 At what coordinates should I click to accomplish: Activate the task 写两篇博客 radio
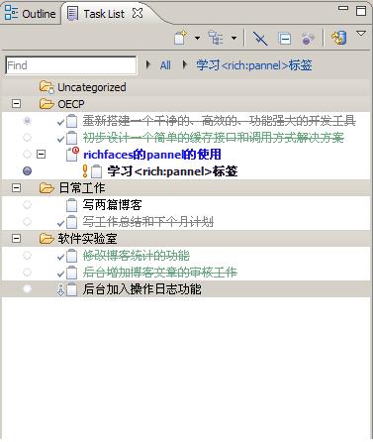[x=27, y=205]
